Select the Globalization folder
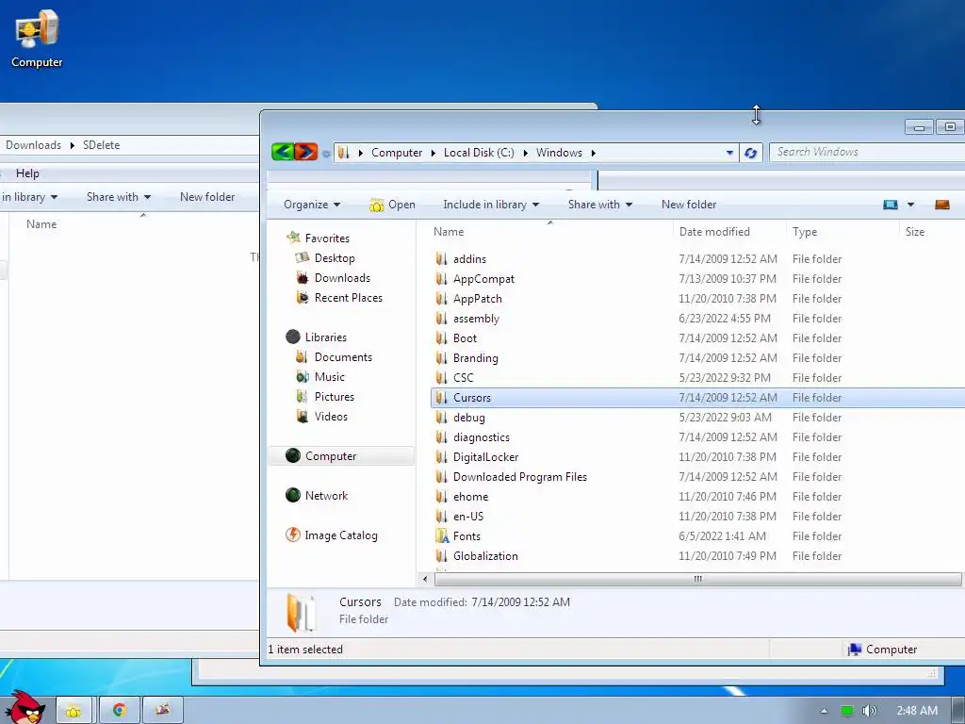The image size is (965, 724). point(485,556)
